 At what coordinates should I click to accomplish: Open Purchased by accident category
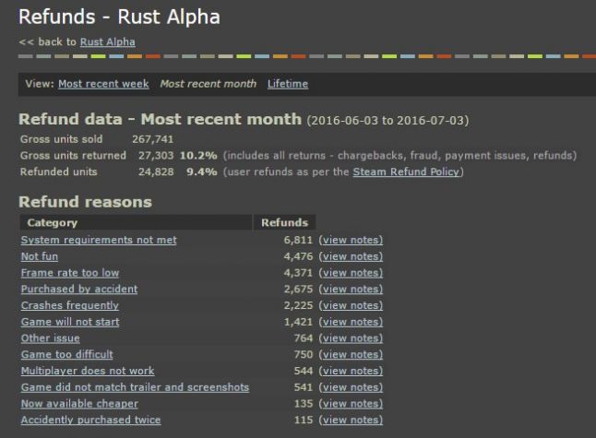point(78,289)
